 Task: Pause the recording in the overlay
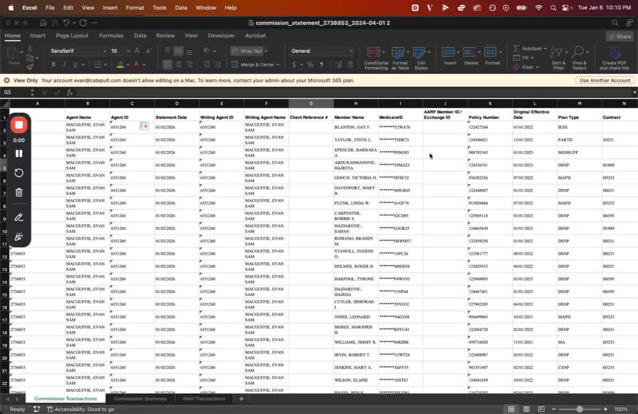point(19,154)
